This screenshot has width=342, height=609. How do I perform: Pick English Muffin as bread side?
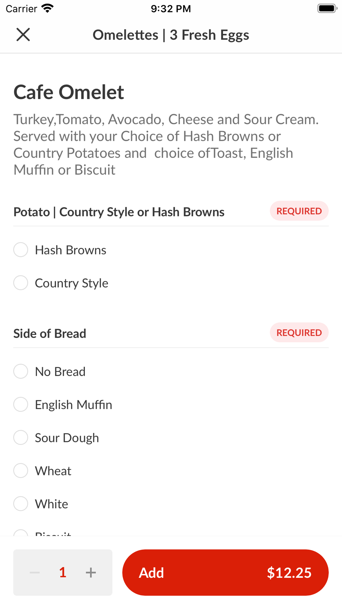click(21, 405)
